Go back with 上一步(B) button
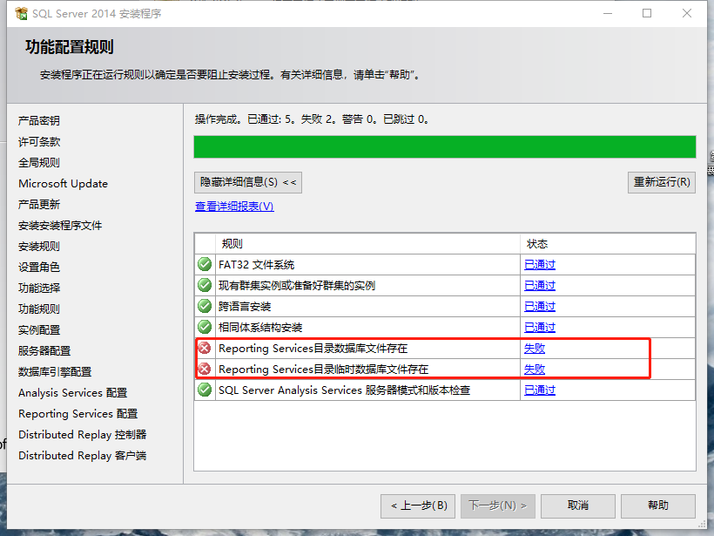 [418, 505]
